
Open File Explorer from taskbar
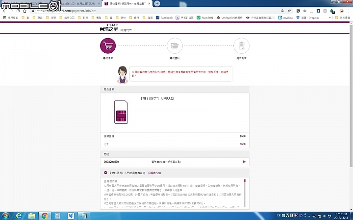point(32,216)
